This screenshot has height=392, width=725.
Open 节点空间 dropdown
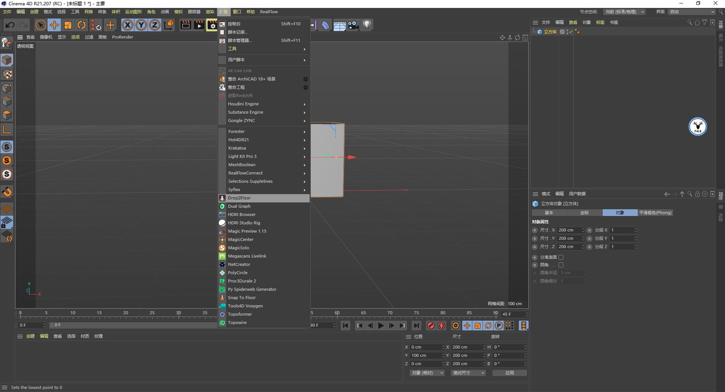[624, 12]
